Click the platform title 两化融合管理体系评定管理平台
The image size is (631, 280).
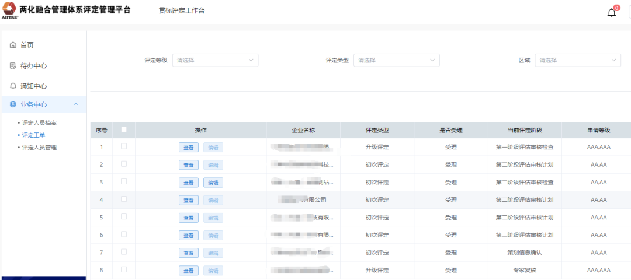75,10
